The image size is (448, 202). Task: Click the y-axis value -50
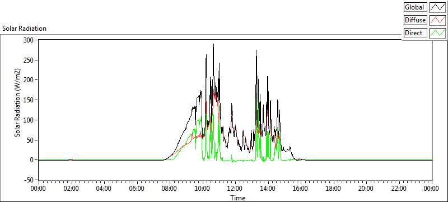[x=29, y=180]
